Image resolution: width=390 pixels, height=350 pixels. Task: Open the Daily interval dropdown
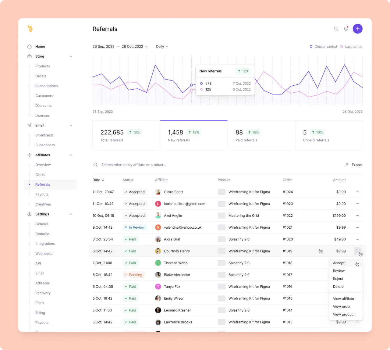pyautogui.click(x=162, y=47)
